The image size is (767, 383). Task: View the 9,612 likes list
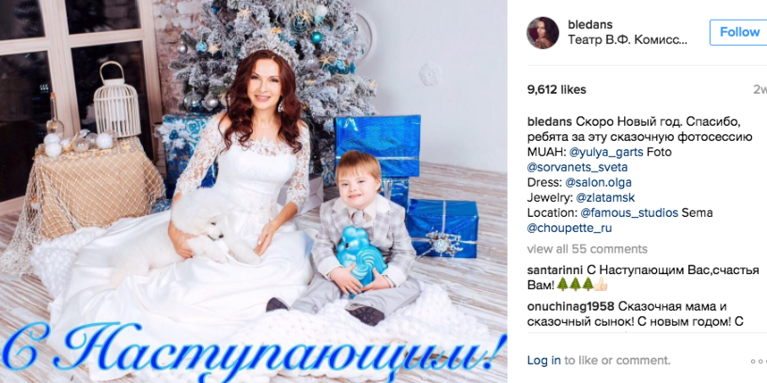pyautogui.click(x=556, y=89)
